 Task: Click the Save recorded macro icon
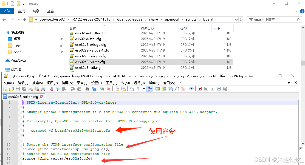[225, 89]
